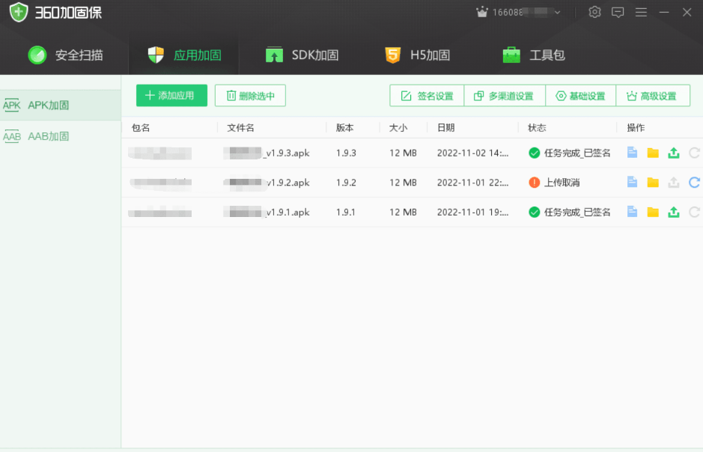Expand the account dropdown arrow
Screen dimensions: 703x452
tap(557, 13)
